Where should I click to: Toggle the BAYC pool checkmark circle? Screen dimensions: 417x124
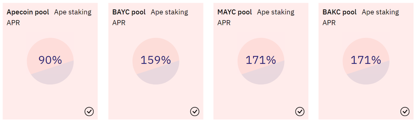tap(195, 111)
